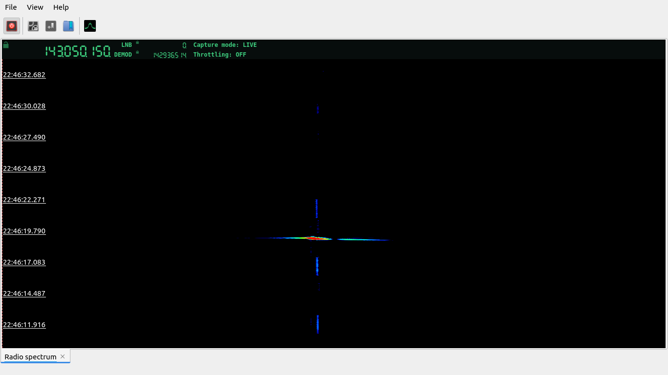Toggle the DEMOD lock icon

click(137, 52)
